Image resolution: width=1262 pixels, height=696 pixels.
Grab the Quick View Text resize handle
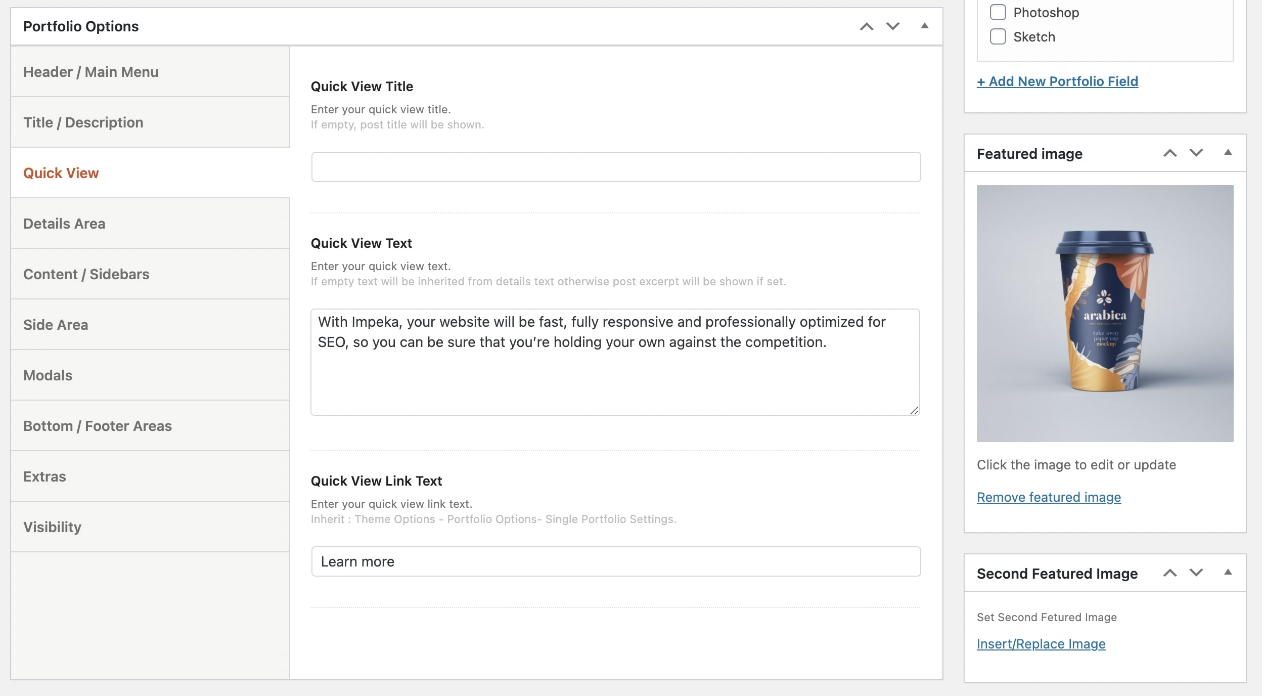914,410
